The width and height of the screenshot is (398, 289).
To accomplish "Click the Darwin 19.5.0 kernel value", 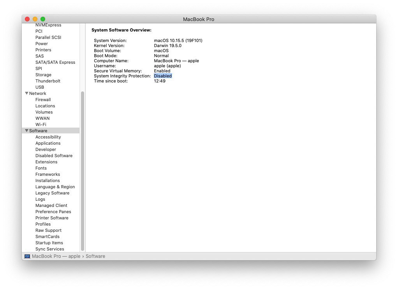I will pos(168,46).
